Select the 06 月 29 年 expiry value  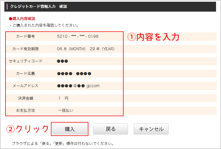pyautogui.click(x=85, y=49)
